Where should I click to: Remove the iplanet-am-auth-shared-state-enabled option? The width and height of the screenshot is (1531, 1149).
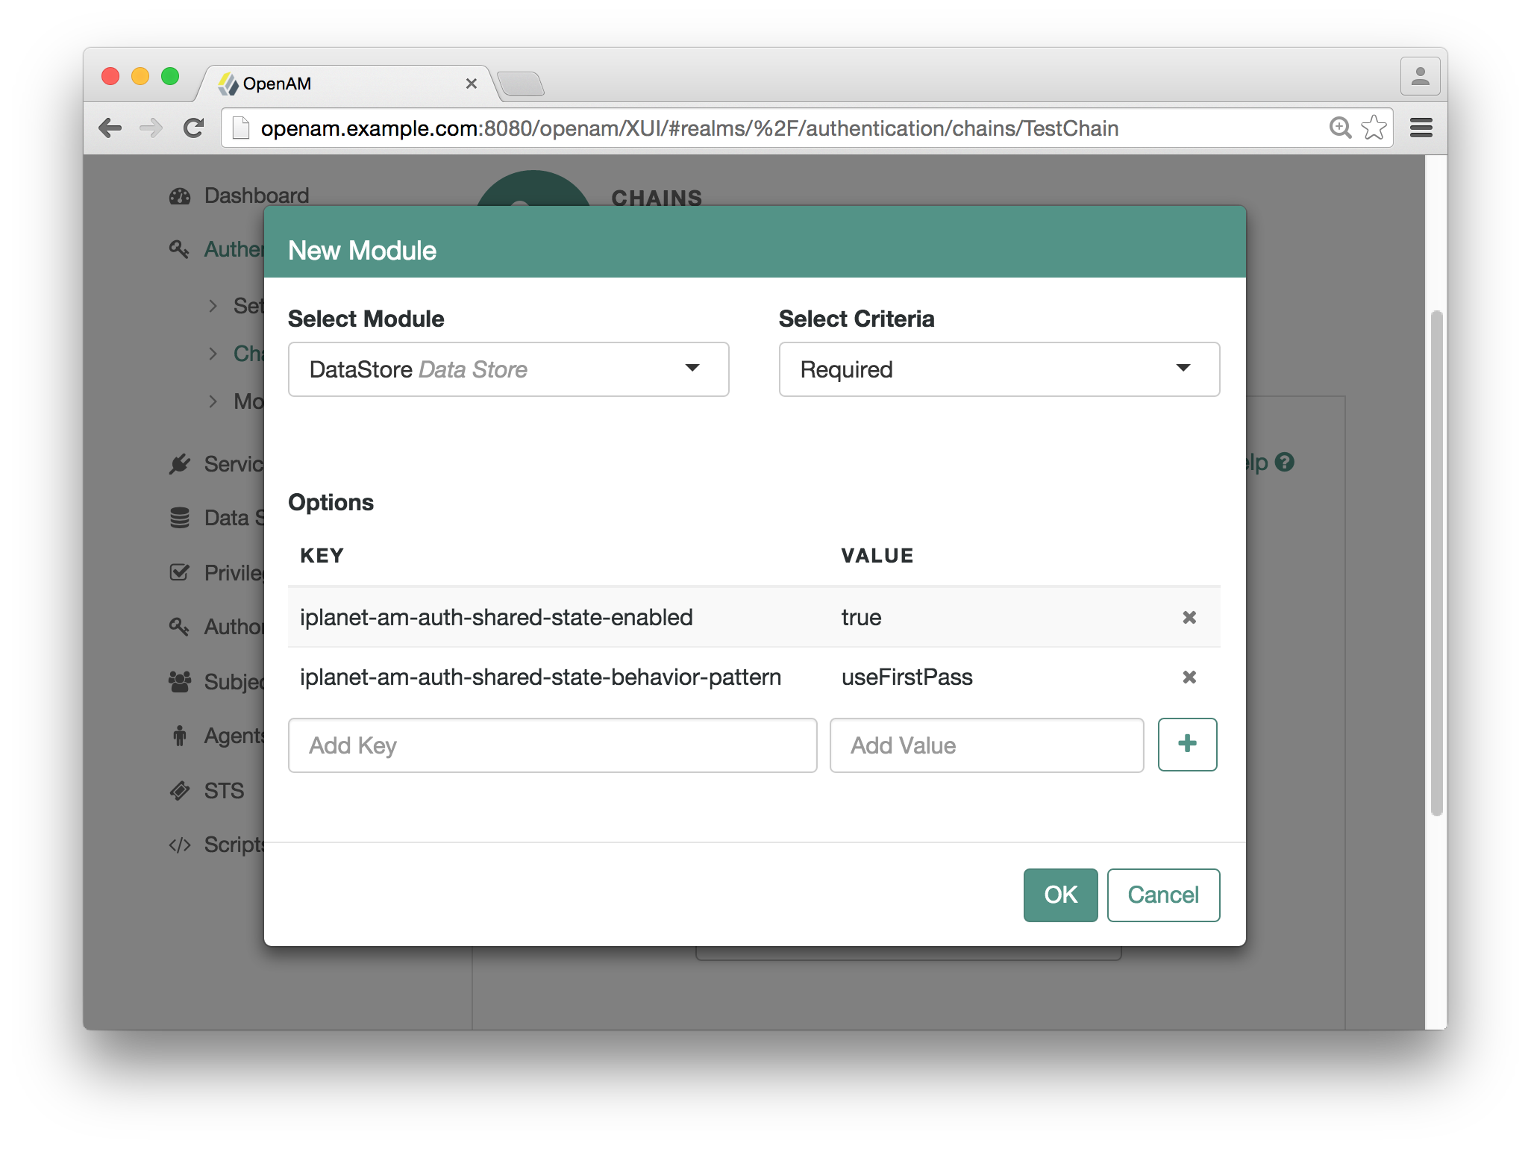[x=1189, y=617]
